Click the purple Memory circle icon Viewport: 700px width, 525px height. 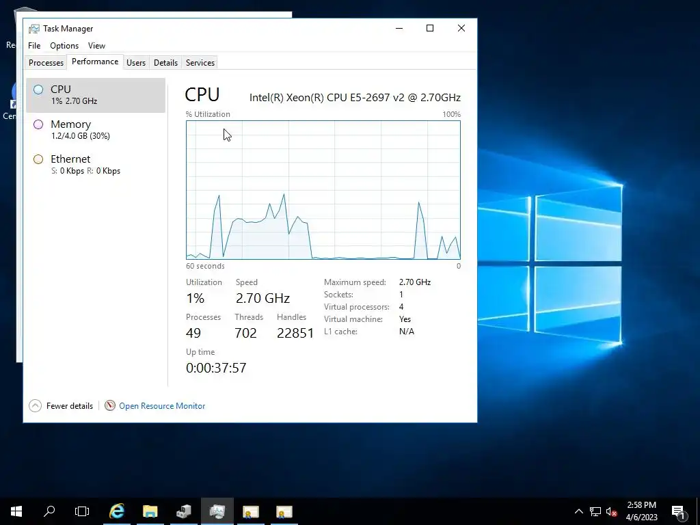(38, 124)
